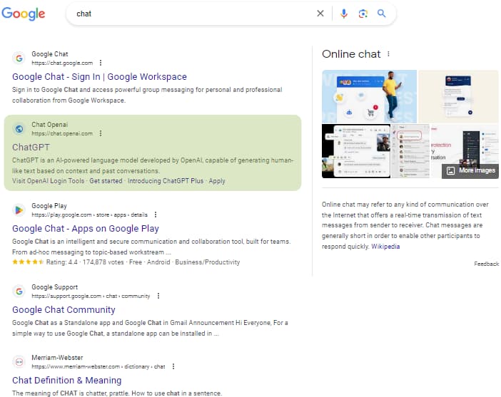
Task: Open three-dot menu for Google Support result
Action: pyautogui.click(x=158, y=296)
